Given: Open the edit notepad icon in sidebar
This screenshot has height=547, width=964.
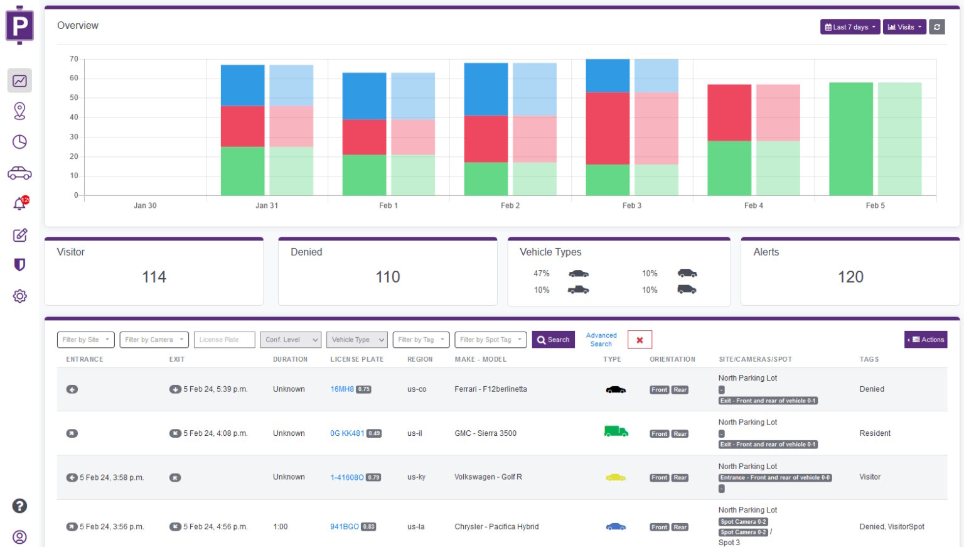Looking at the screenshot, I should point(19,235).
